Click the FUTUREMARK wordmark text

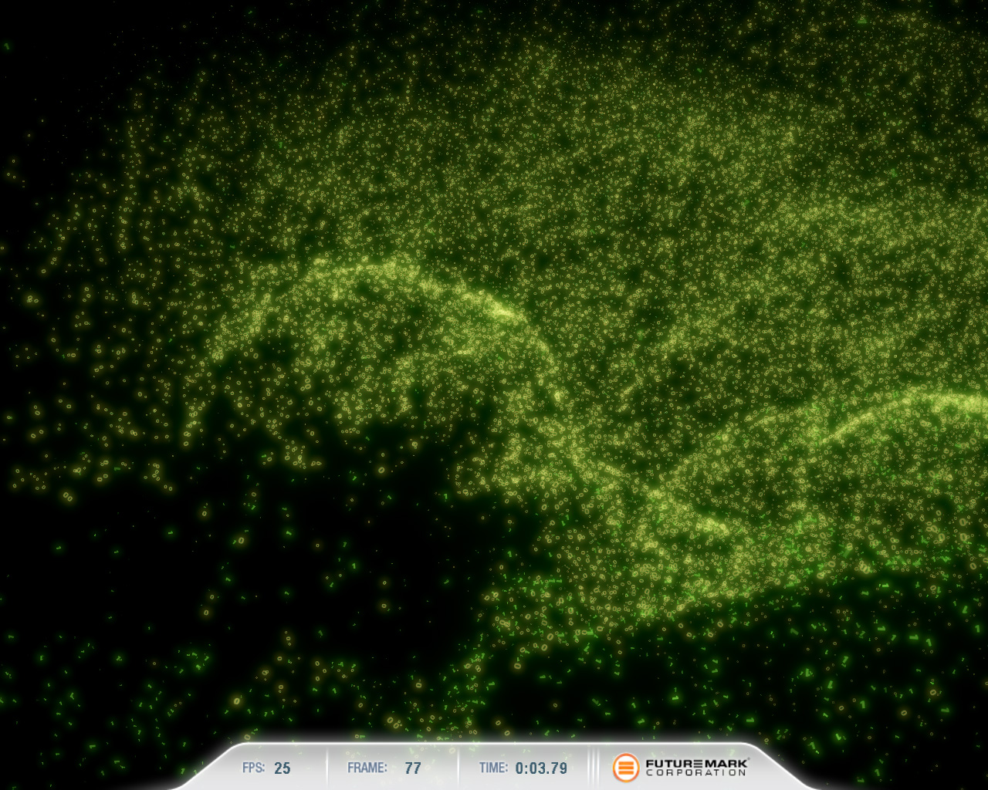coord(695,763)
